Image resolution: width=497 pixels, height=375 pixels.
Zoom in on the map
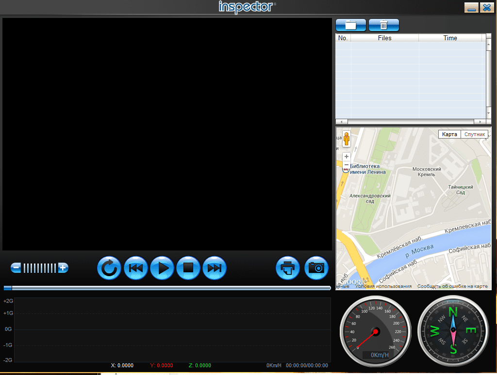pyautogui.click(x=347, y=156)
